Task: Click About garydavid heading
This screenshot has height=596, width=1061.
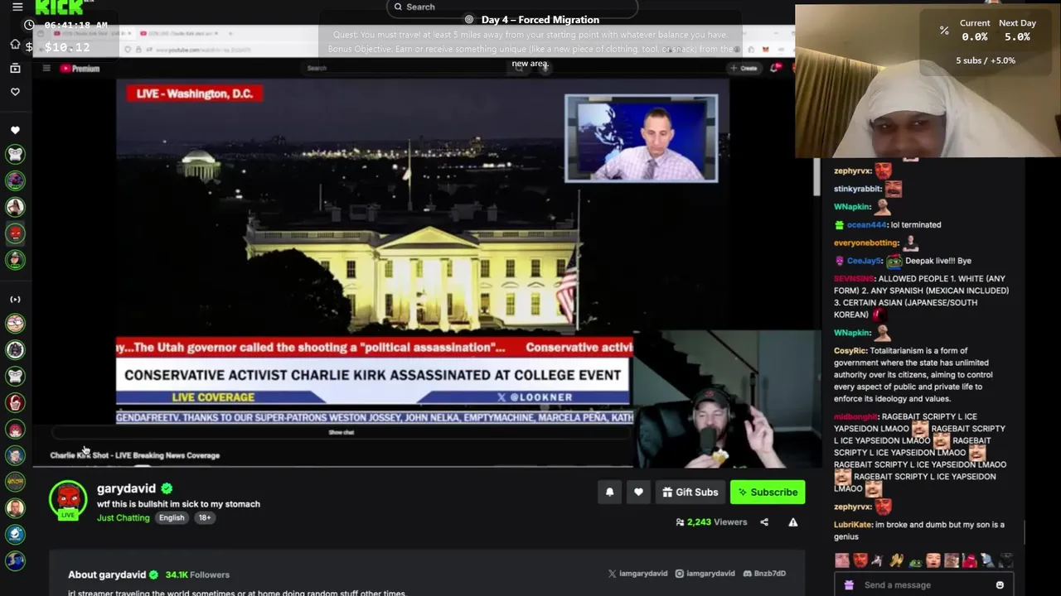Action: pos(107,574)
